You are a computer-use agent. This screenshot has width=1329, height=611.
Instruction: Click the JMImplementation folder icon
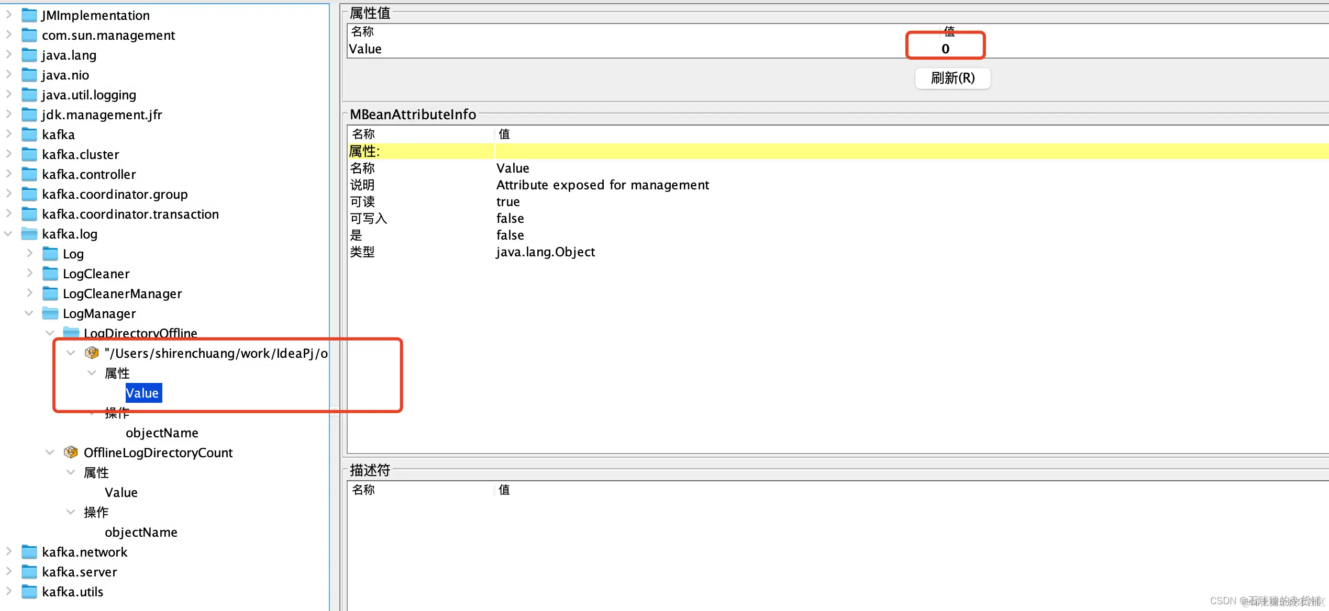coord(29,15)
